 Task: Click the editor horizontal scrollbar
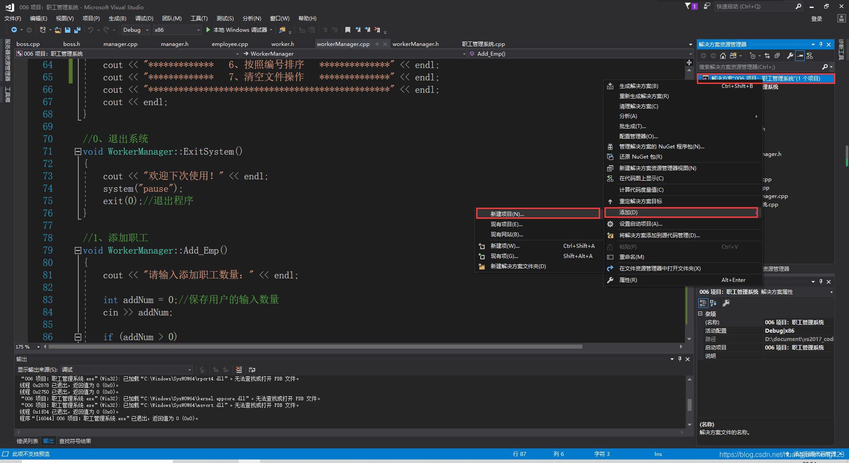(x=316, y=347)
